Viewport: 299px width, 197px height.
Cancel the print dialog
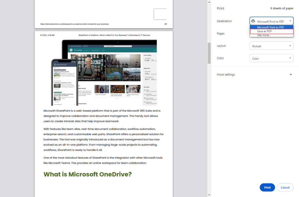pyautogui.click(x=285, y=187)
